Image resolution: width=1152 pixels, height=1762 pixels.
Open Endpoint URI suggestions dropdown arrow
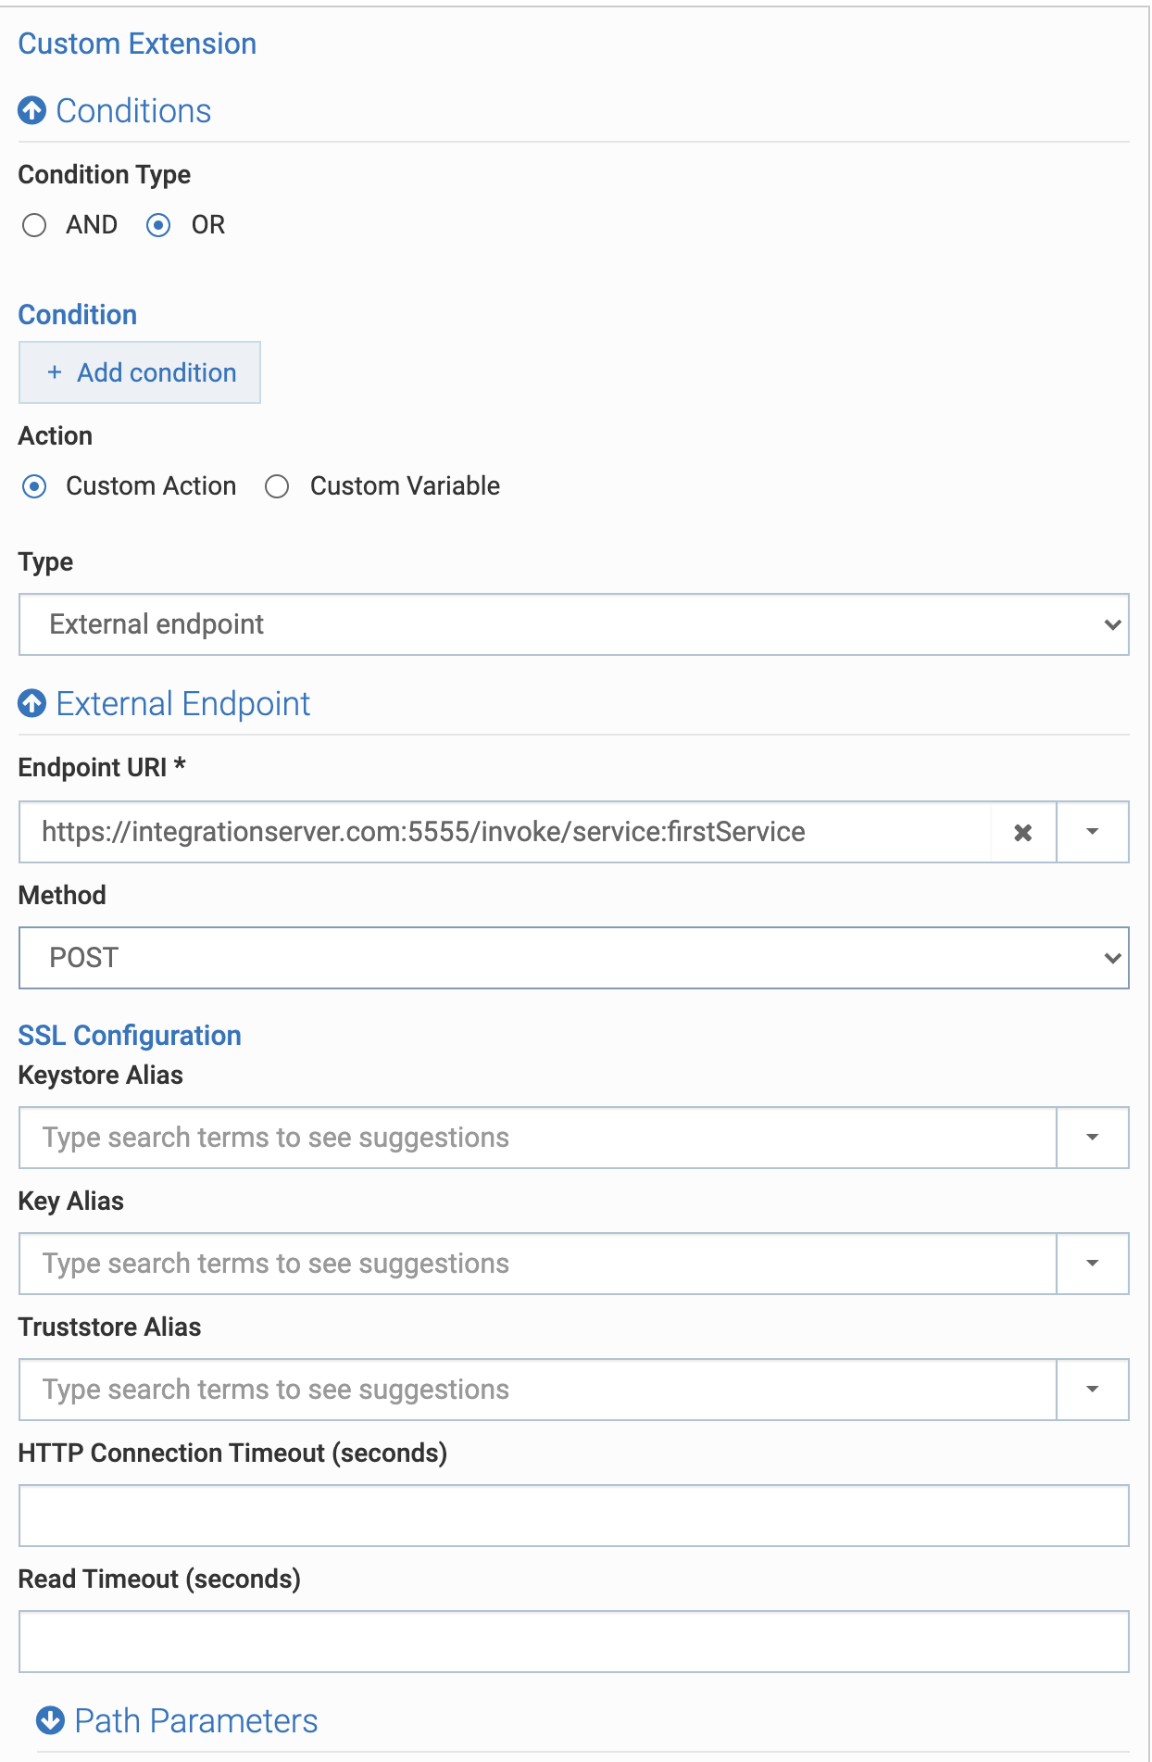click(1093, 832)
